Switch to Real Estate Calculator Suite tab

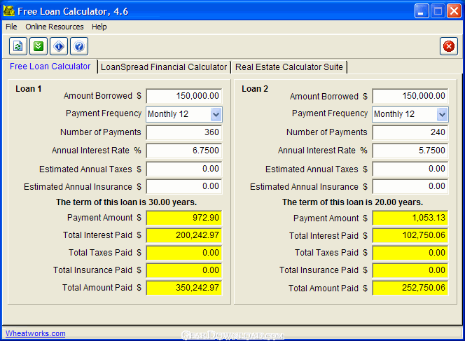point(289,67)
